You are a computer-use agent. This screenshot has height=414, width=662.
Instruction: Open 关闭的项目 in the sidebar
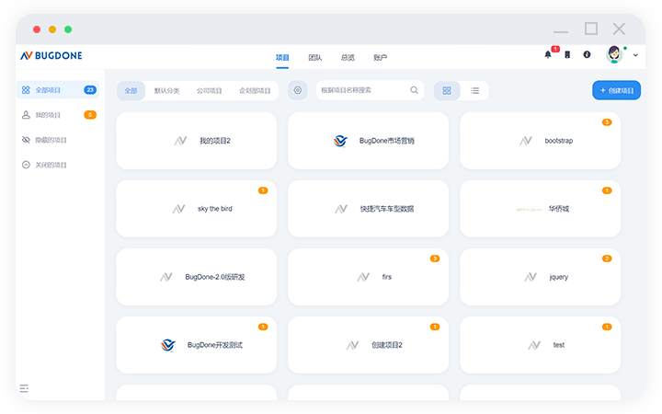[51, 165]
